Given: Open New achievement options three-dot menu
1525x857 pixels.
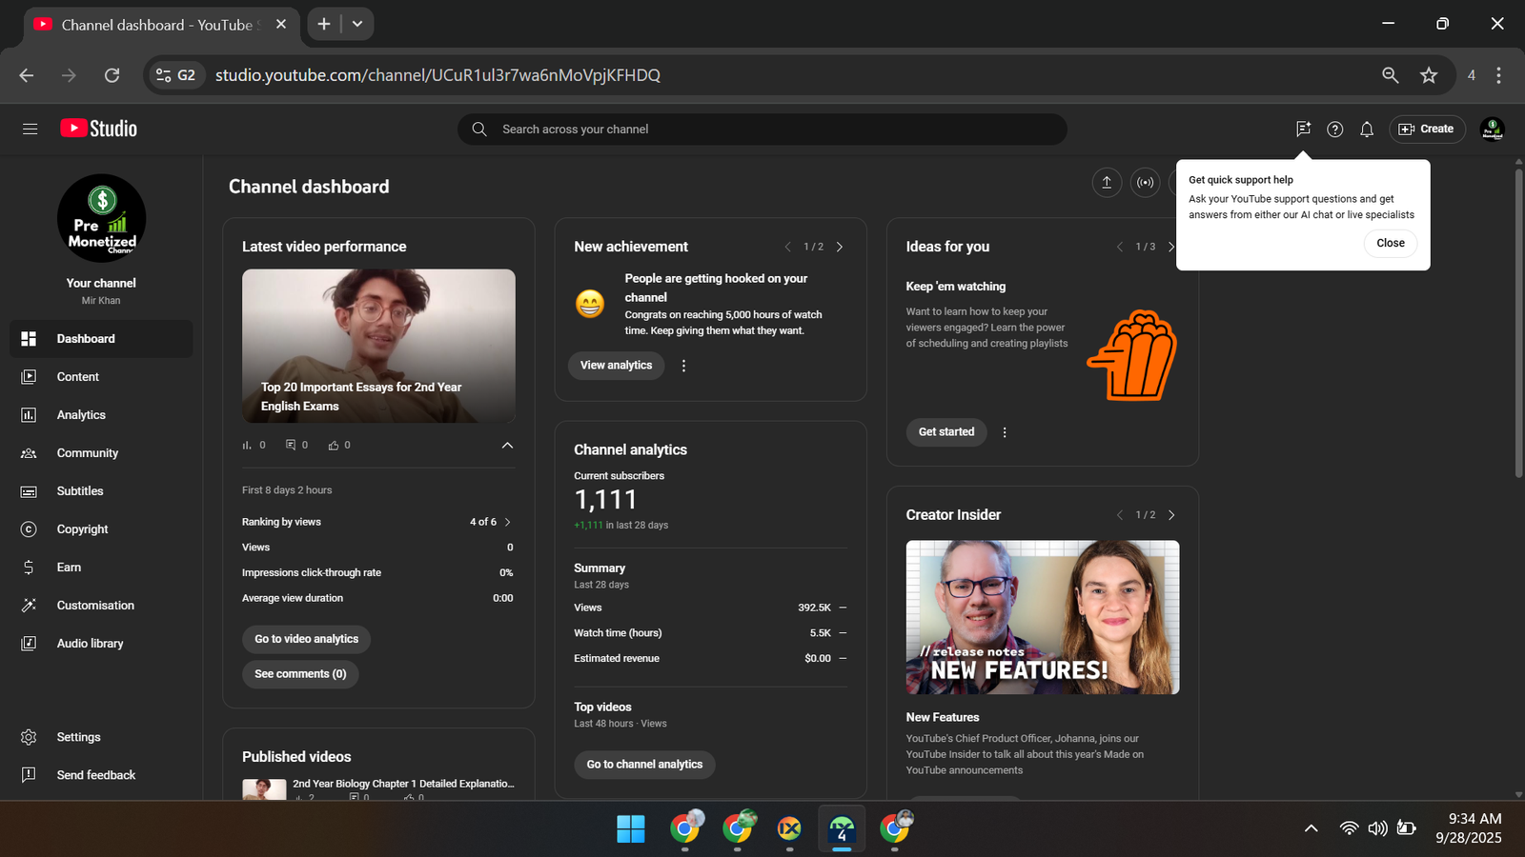Looking at the screenshot, I should (683, 366).
